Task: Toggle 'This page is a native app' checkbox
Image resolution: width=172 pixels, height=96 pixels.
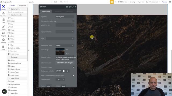Action: tap(73, 21)
